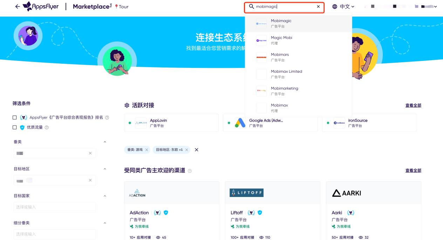Clear the search box using the X icon
The width and height of the screenshot is (443, 240).
coord(318,6)
